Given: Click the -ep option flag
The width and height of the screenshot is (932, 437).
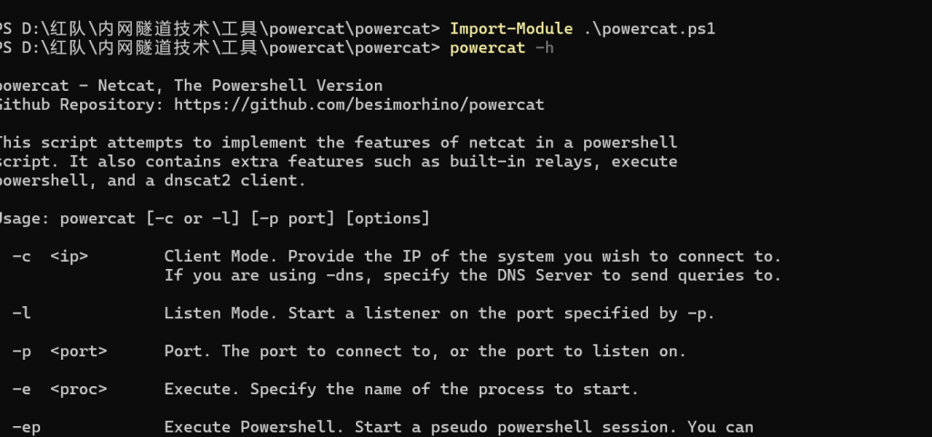Looking at the screenshot, I should [26, 426].
